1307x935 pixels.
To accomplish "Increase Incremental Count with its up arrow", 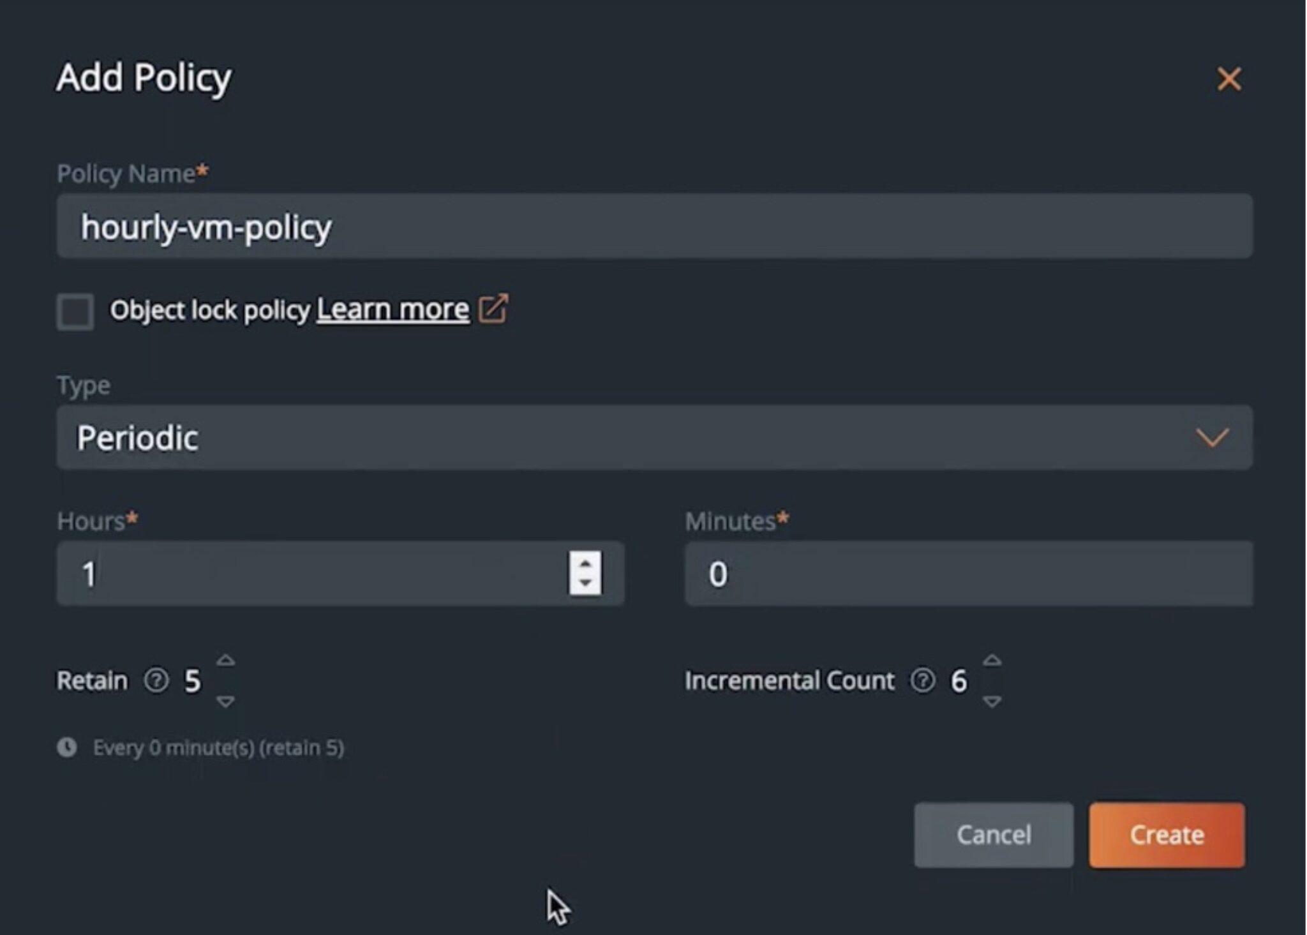I will click(x=992, y=659).
